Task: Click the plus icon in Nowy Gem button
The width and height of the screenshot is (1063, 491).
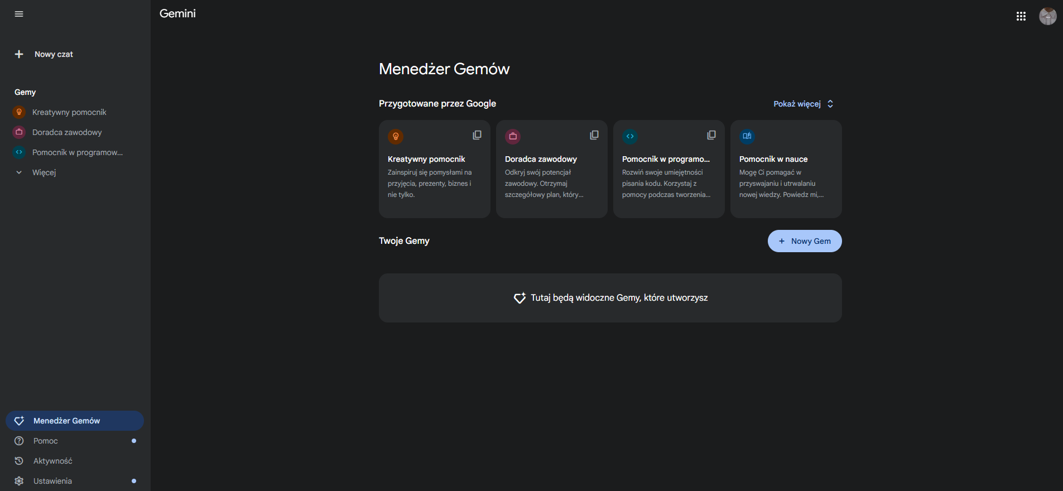Action: coord(782,241)
